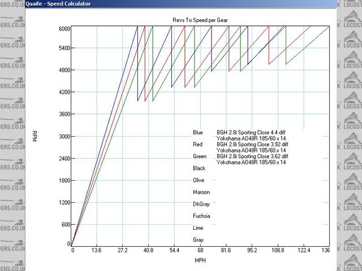This screenshot has height=271, width=362.
Task: Select the Red legend entry
Action: [198, 145]
